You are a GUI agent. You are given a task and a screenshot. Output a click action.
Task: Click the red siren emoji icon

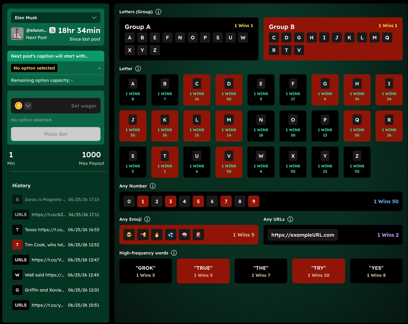click(x=198, y=235)
